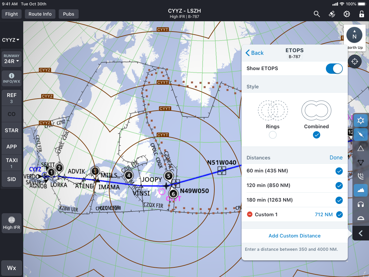Select the triangle waypoint icon
The image size is (369, 277).
click(x=360, y=148)
